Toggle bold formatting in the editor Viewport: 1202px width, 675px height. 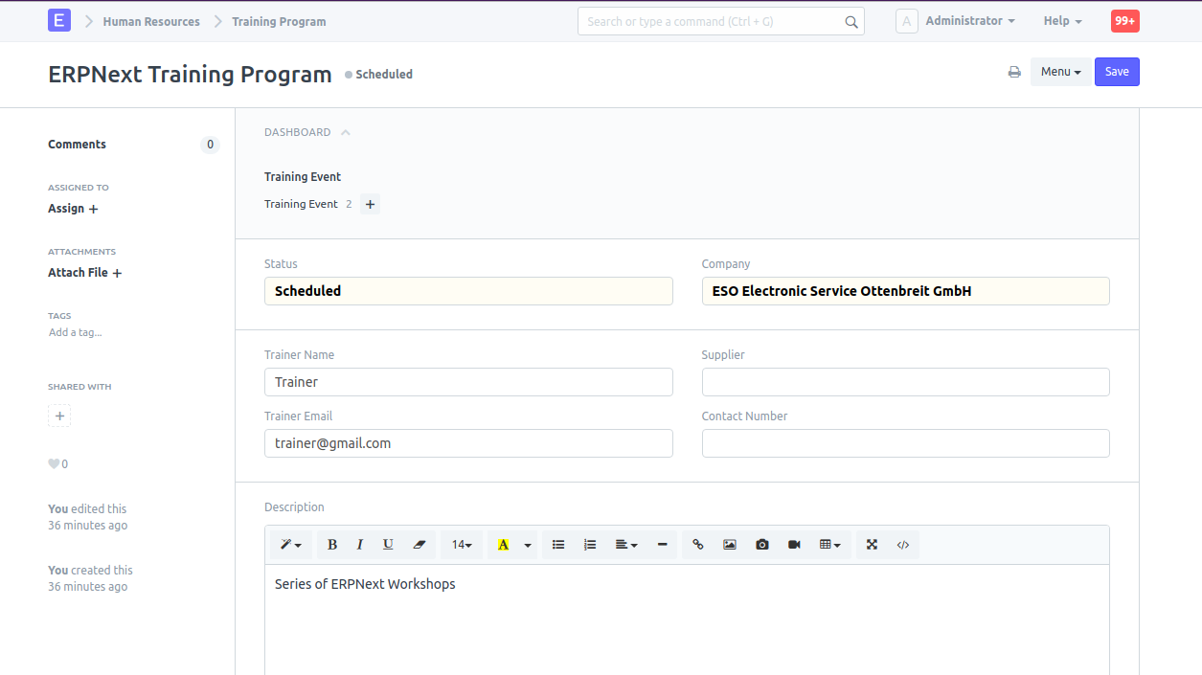click(332, 545)
